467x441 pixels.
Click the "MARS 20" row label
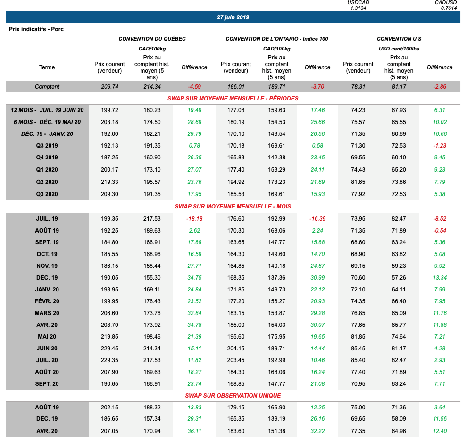click(x=47, y=313)
